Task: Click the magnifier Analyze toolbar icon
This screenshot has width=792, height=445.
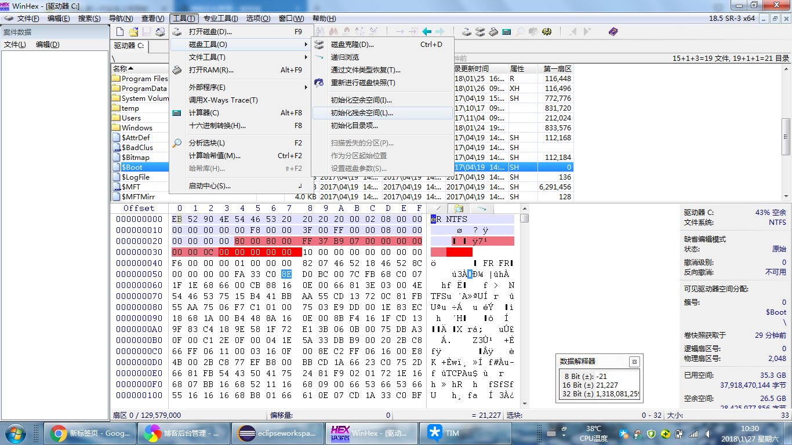Action: [520, 31]
